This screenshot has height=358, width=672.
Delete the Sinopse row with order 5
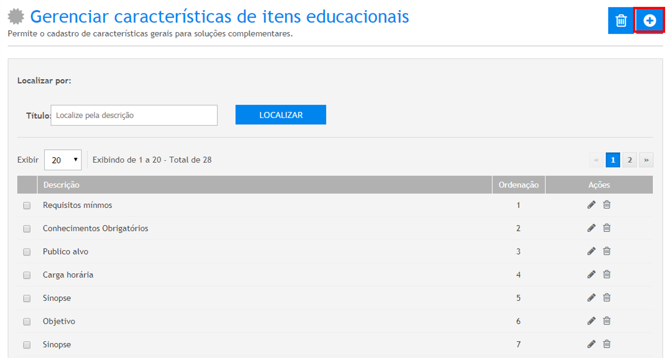[607, 298]
